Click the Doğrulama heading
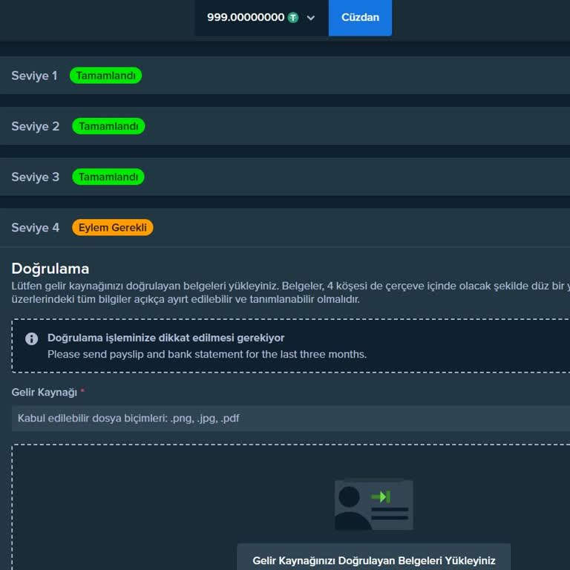The image size is (570, 570). (x=50, y=269)
